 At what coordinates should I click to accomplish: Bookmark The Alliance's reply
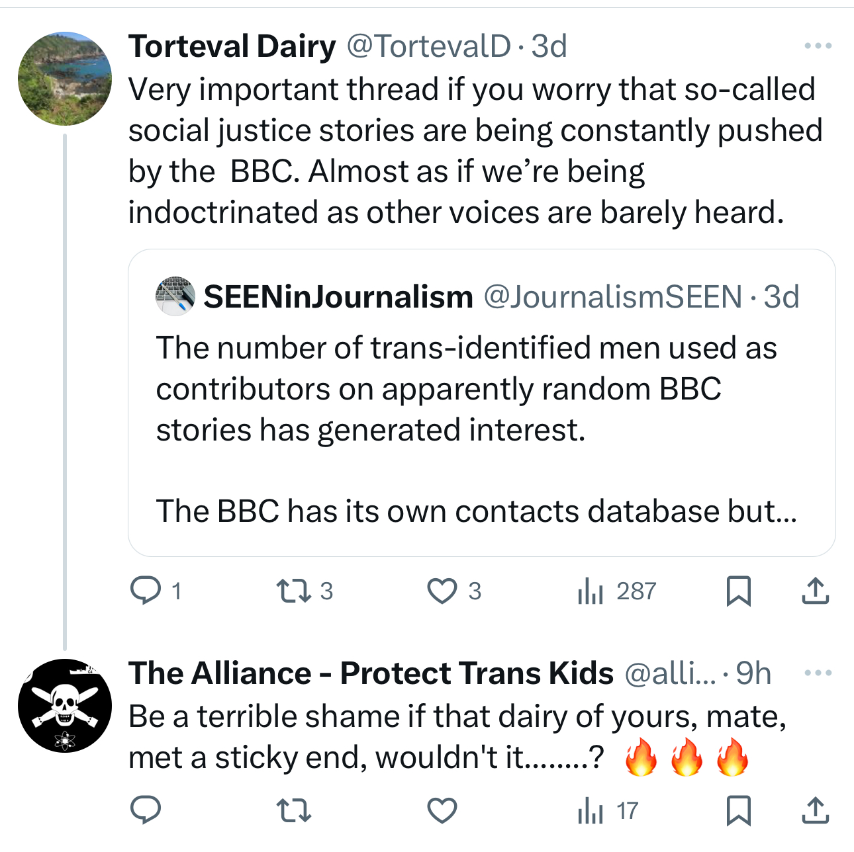738,810
